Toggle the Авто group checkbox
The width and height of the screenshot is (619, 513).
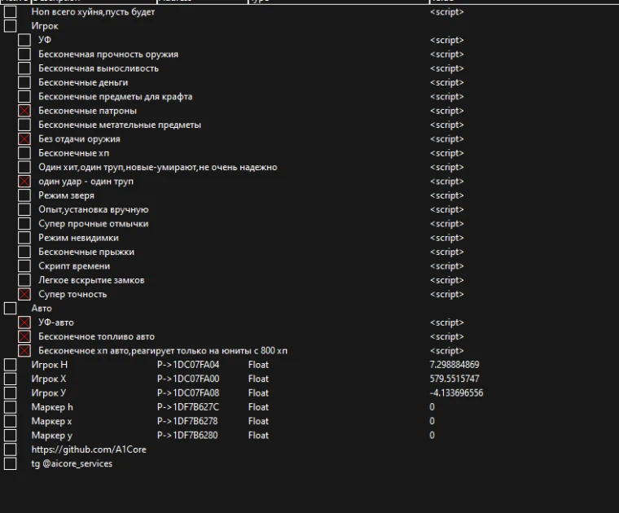pyautogui.click(x=10, y=309)
